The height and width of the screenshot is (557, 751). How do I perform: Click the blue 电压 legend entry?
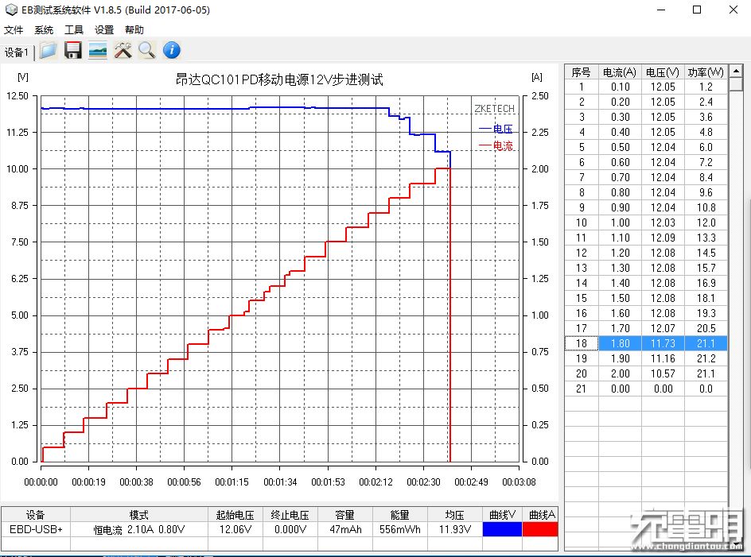click(x=496, y=129)
